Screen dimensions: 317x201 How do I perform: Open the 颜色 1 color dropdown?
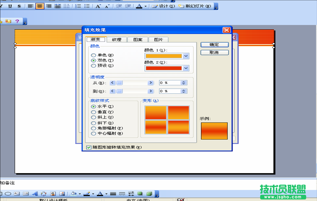point(186,56)
